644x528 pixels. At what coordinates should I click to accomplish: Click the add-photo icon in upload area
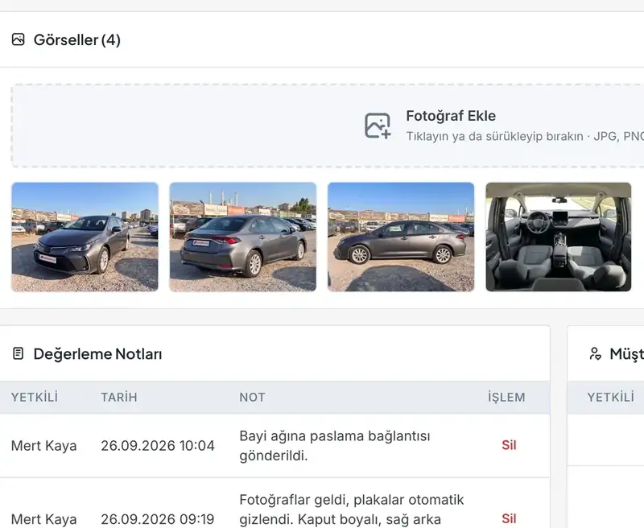click(x=378, y=126)
